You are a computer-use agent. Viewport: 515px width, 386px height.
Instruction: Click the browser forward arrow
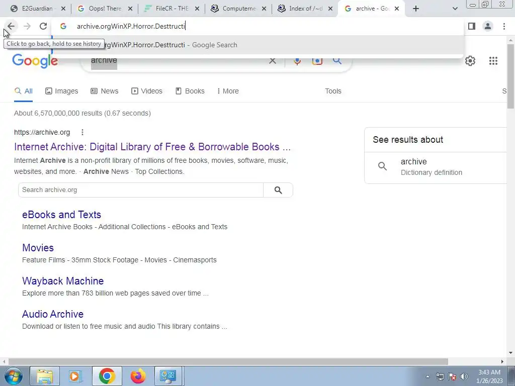tap(27, 26)
